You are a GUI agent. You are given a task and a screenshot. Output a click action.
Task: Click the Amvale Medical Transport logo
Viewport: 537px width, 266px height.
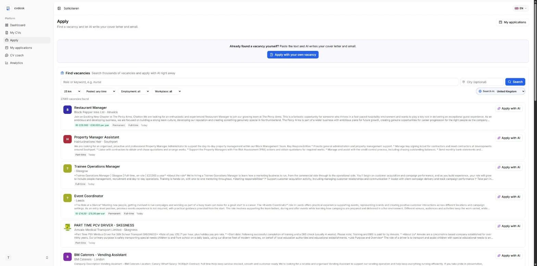pos(67,227)
